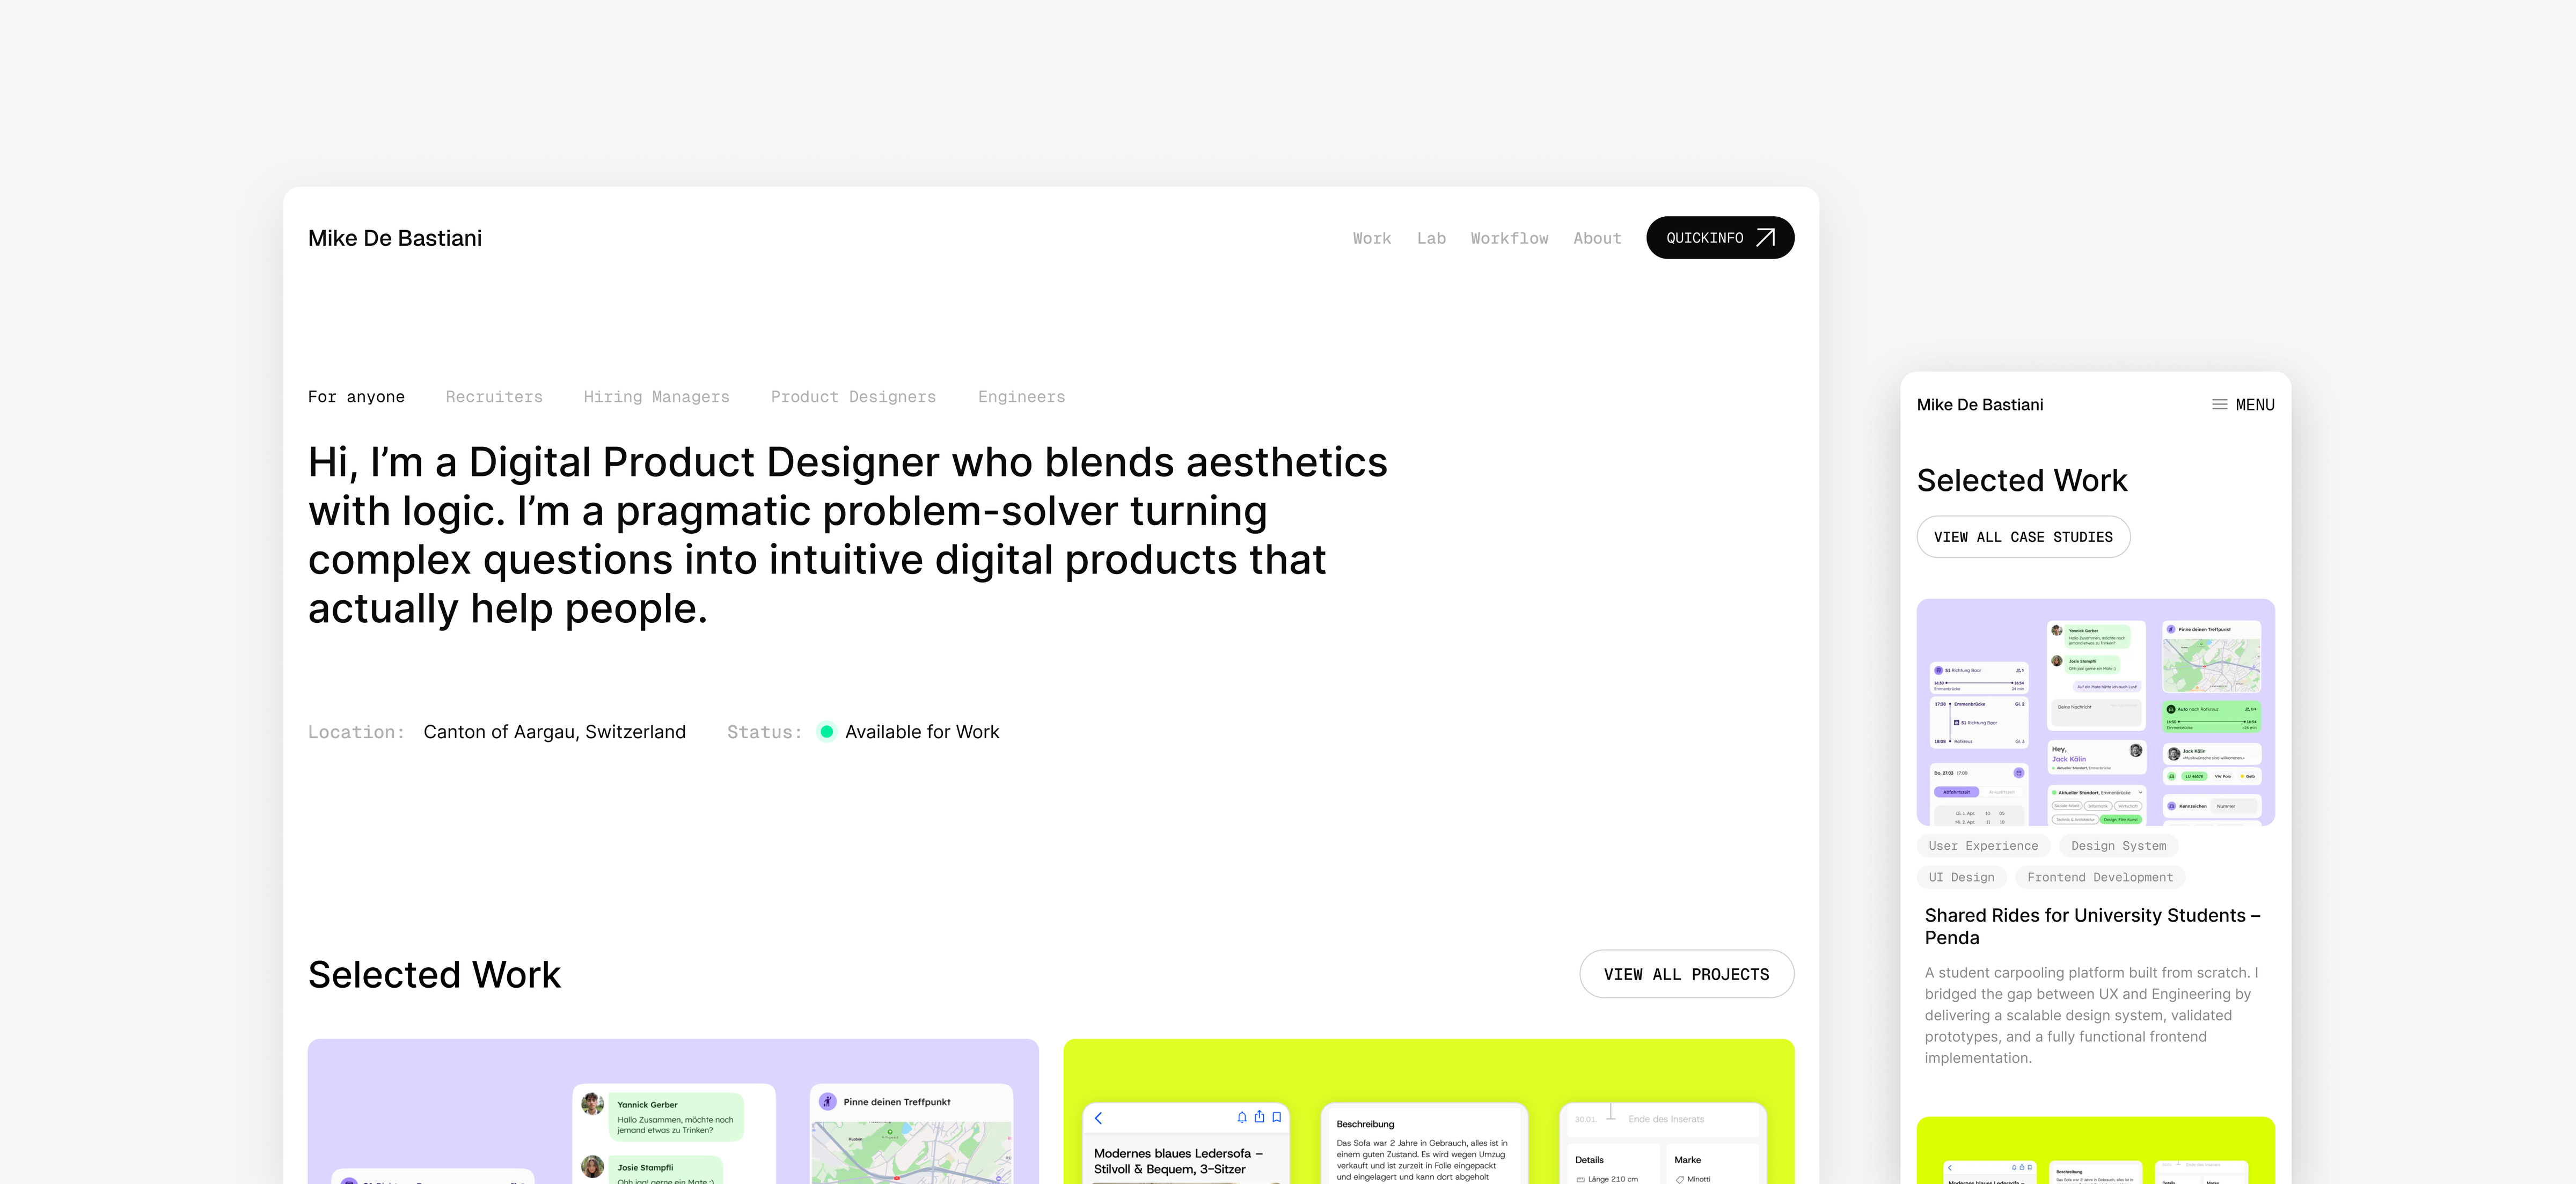Screen dimensions: 2576x1184
Task: Click the Canton of Aargau, Switzerland text
Action: pyautogui.click(x=554, y=732)
